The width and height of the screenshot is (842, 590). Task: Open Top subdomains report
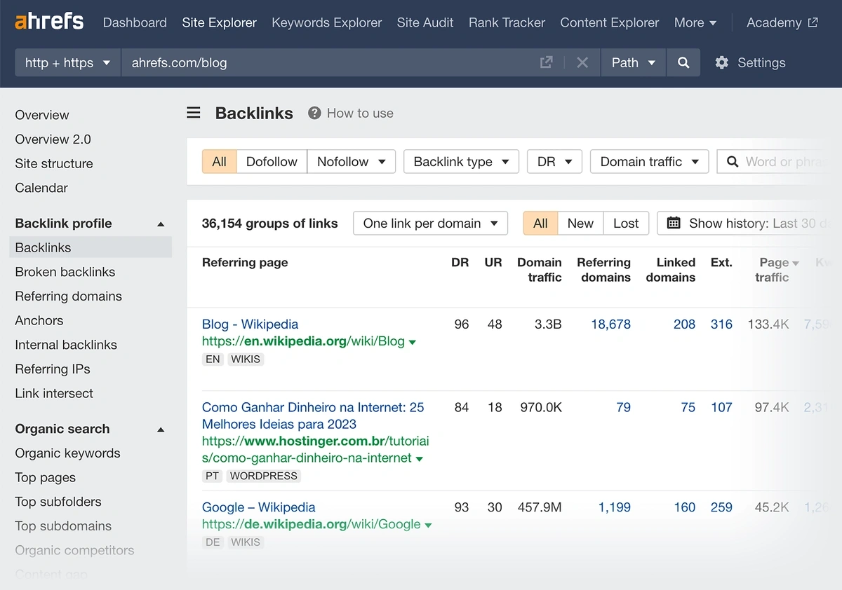63,526
